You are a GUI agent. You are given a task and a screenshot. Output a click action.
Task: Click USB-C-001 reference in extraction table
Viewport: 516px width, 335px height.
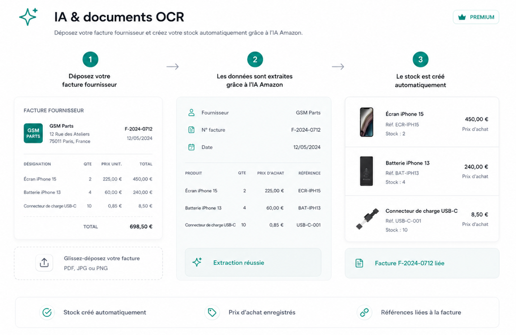coord(308,225)
